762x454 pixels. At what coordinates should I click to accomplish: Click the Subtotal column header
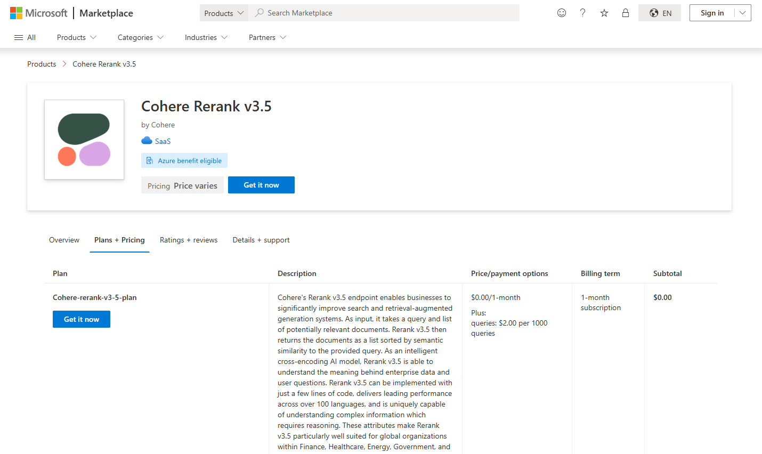[668, 273]
